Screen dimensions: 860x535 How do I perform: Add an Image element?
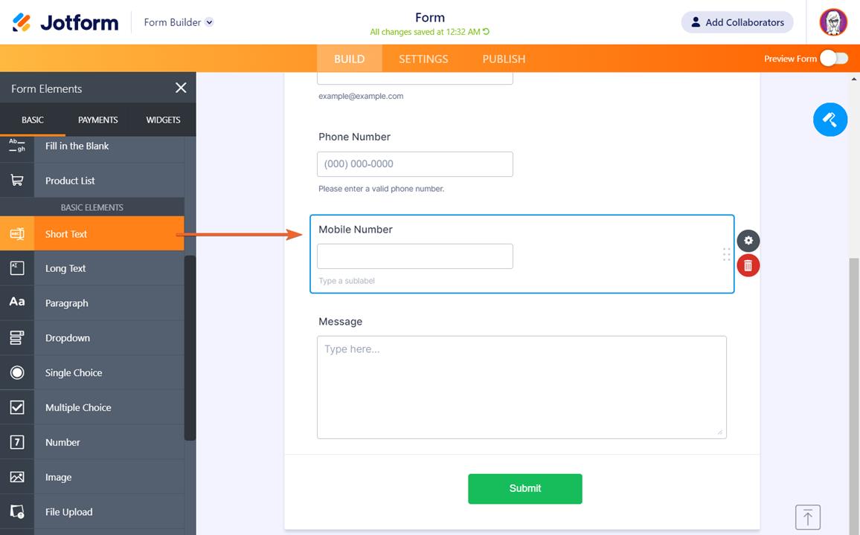click(x=92, y=477)
